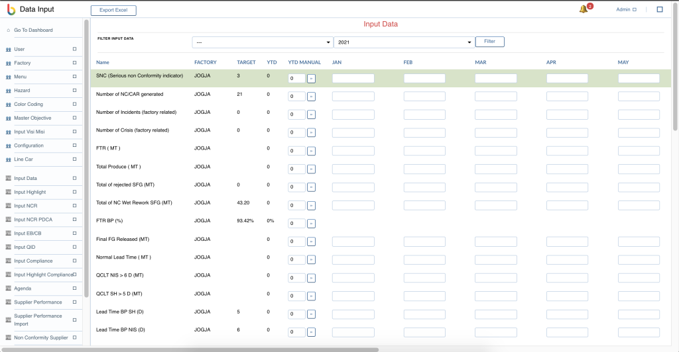
Task: Open the Master Objective menu item
Action: coord(32,118)
